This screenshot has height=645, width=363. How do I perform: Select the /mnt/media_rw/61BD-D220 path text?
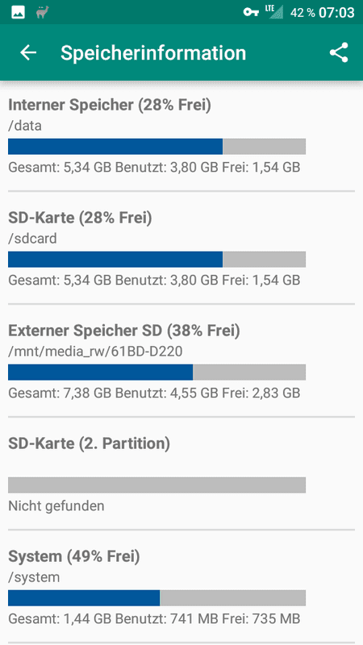tap(95, 352)
